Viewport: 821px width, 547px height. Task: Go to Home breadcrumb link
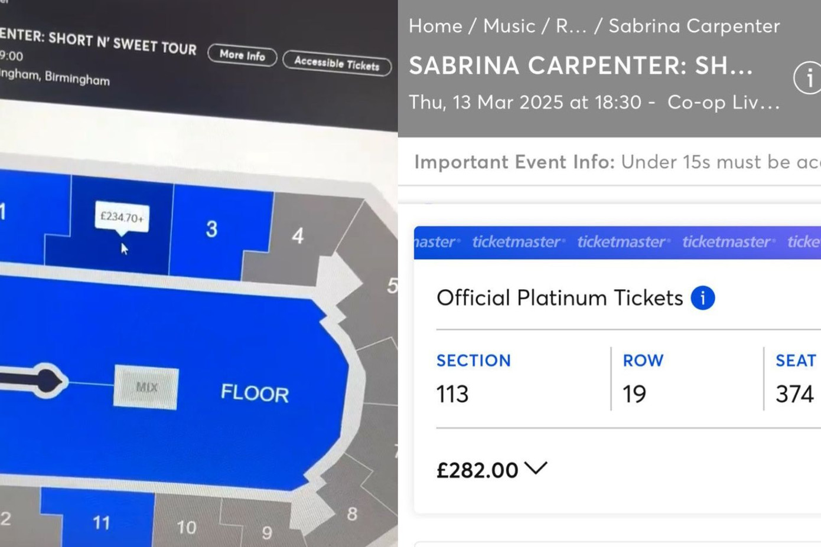point(435,26)
